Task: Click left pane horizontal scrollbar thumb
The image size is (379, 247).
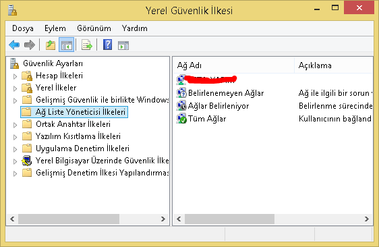Action: tap(69, 219)
